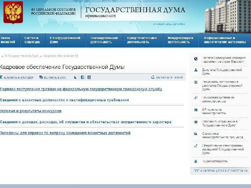
Task: Click the add to bookmarks icon
Action: (x=1, y=77)
